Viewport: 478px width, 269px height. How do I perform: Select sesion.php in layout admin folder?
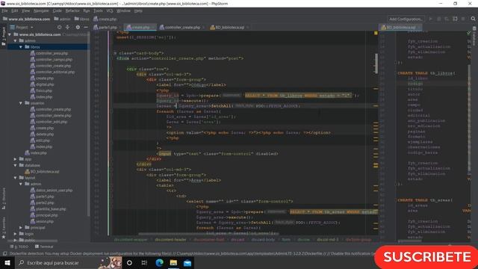42,221
